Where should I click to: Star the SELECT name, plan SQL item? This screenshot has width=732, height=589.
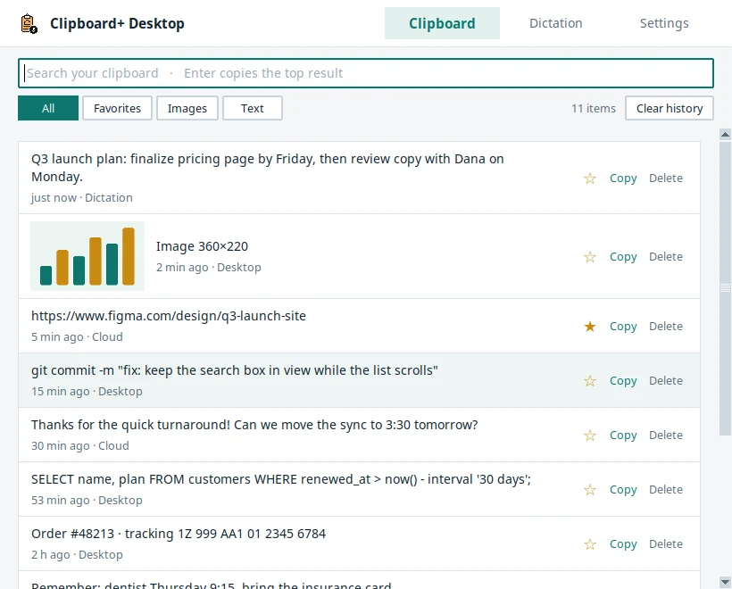[x=589, y=490]
